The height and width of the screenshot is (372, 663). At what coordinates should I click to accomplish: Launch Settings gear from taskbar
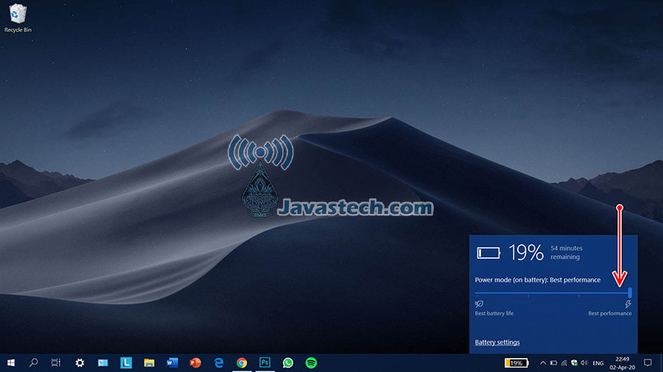pos(80,362)
